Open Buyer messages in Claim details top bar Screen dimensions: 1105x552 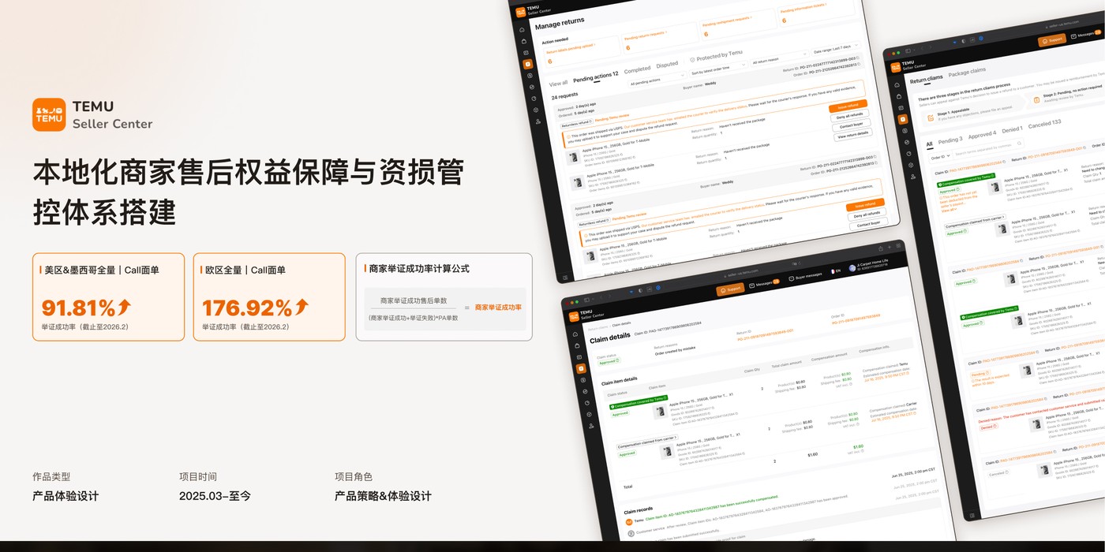click(x=805, y=277)
